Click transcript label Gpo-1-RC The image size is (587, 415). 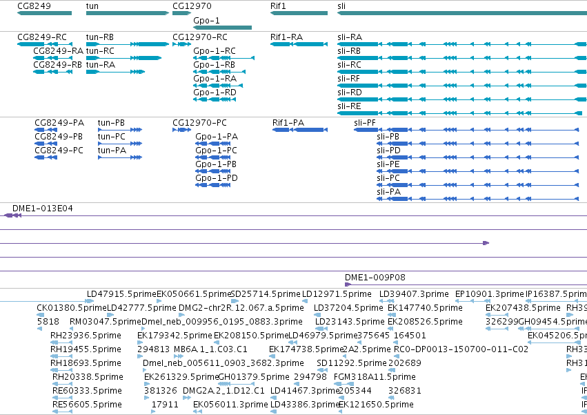(x=215, y=51)
